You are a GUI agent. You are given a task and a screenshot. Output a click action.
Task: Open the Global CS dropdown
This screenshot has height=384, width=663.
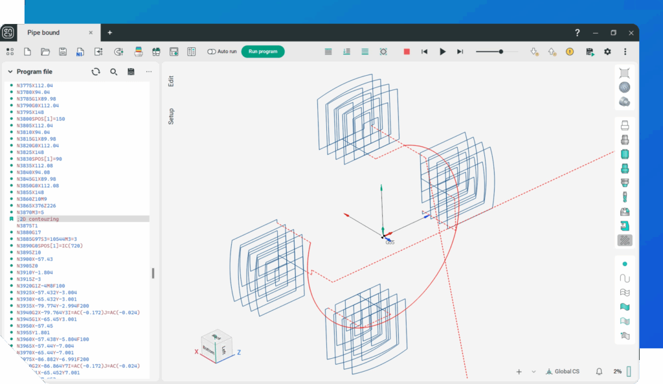(562, 372)
